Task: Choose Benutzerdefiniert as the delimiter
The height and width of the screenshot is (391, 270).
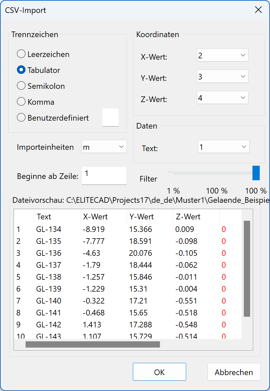Action: click(x=21, y=117)
